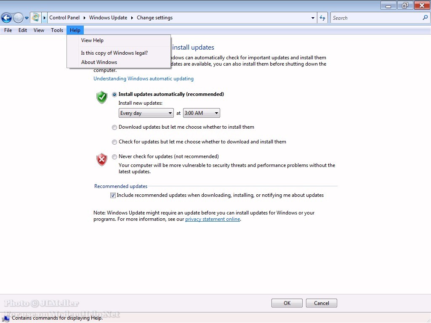Select 'Is this copy of Windows legal?'
The width and height of the screenshot is (431, 323).
point(119,53)
